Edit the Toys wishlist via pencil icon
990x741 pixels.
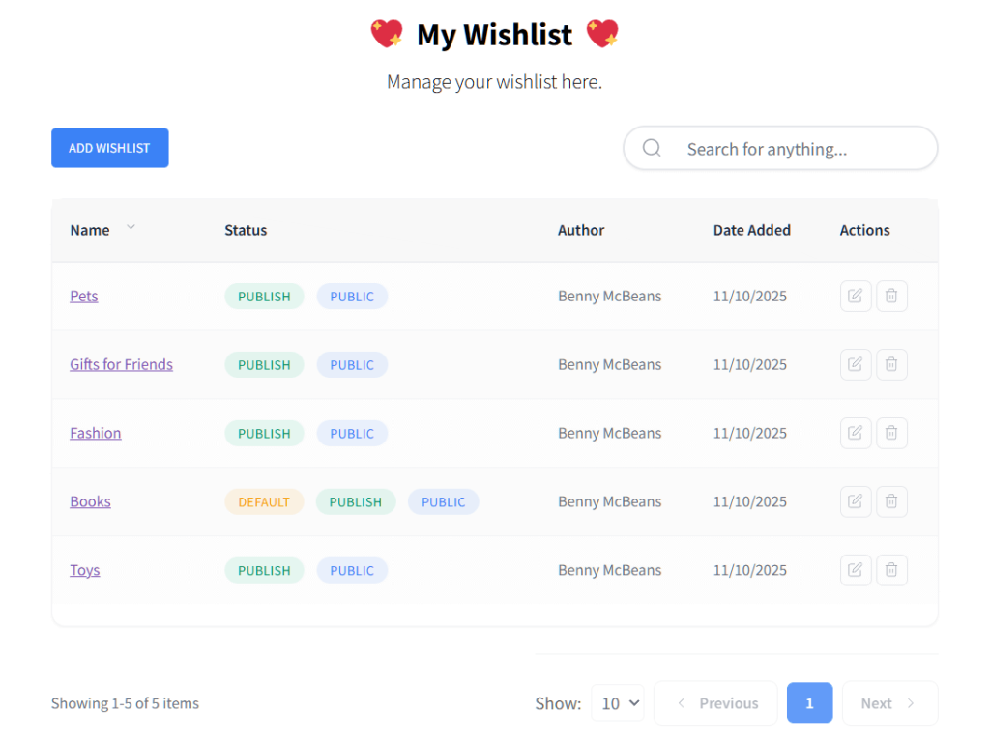click(856, 570)
